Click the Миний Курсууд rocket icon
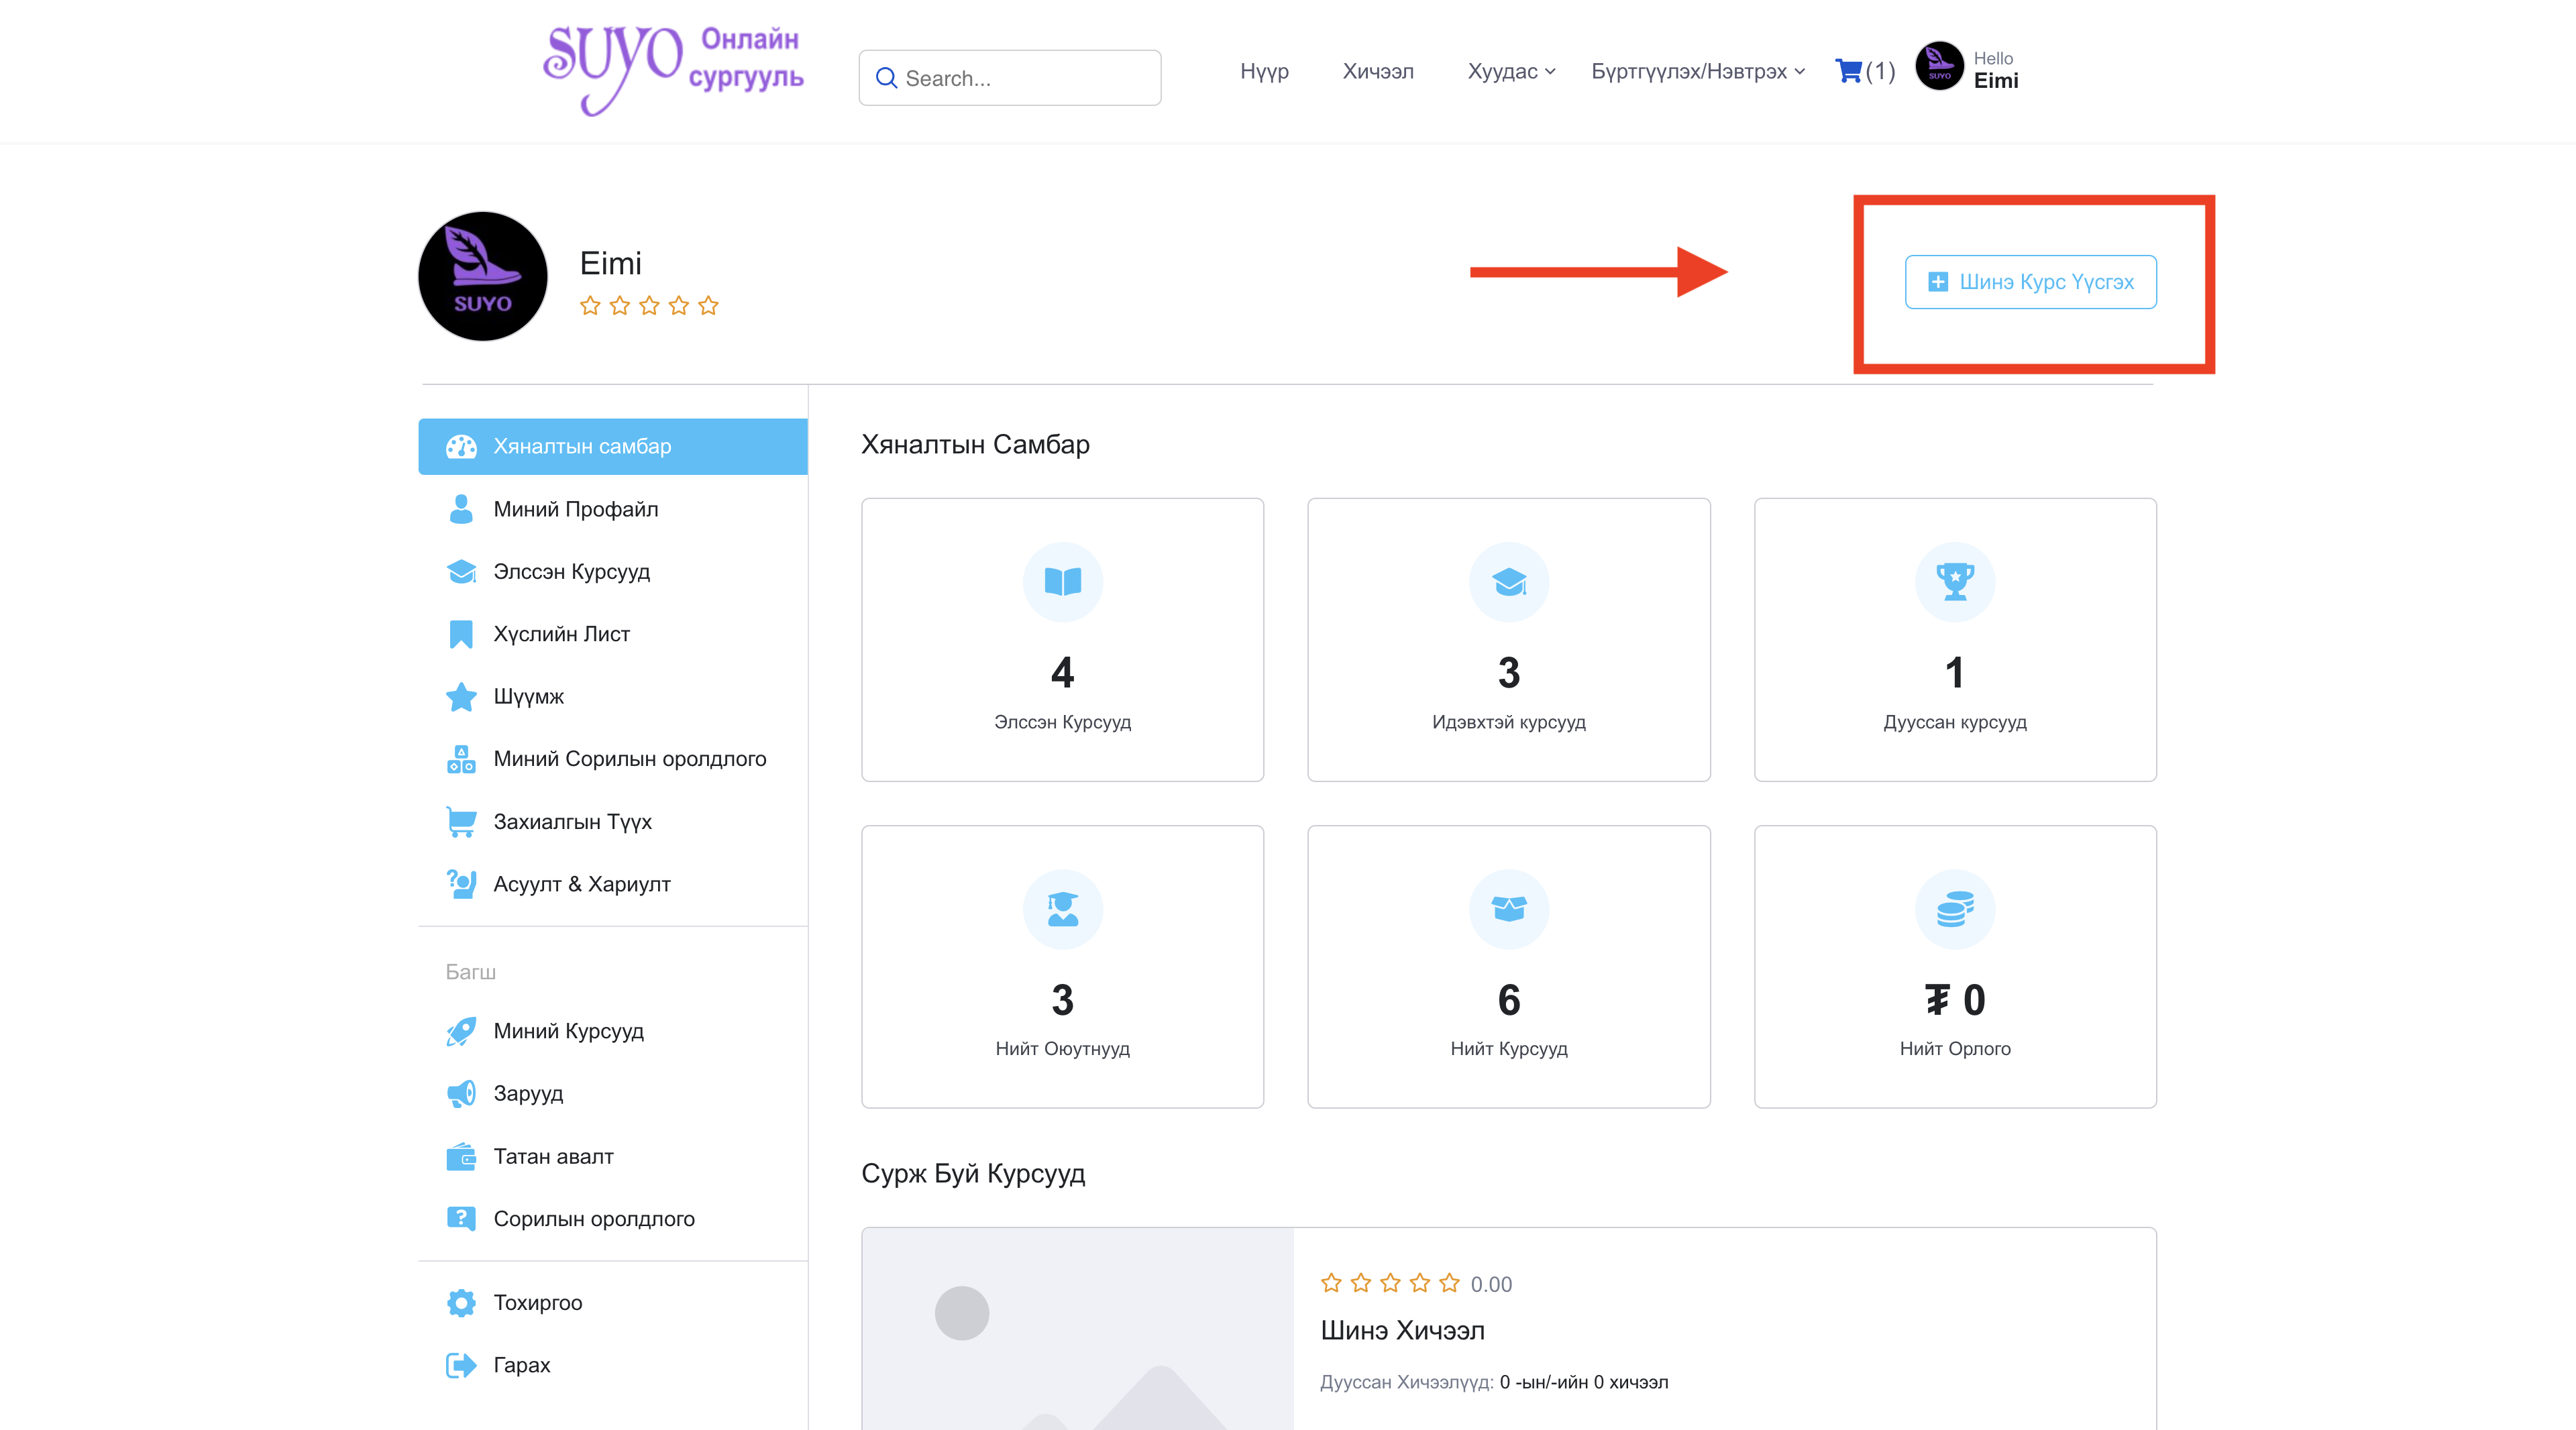2576x1430 pixels. [461, 1031]
